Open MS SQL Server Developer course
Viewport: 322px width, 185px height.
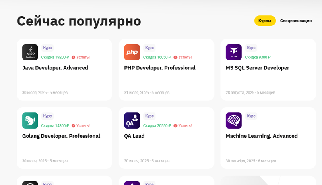click(x=257, y=68)
